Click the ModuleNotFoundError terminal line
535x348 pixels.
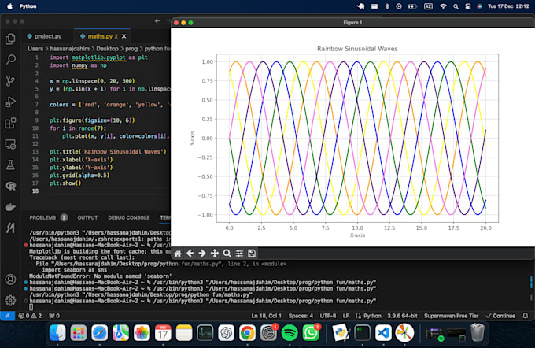pos(101,276)
